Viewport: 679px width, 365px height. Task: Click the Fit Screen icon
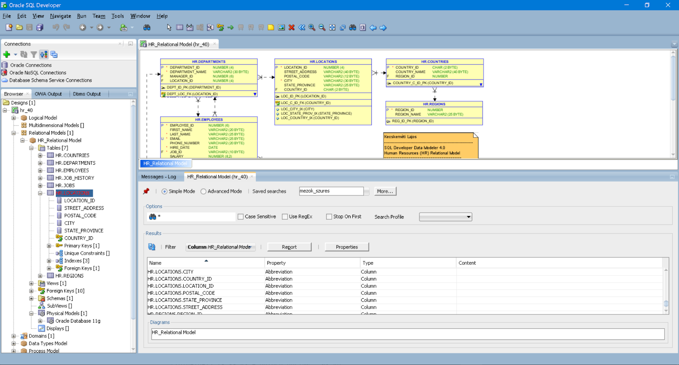(x=332, y=28)
